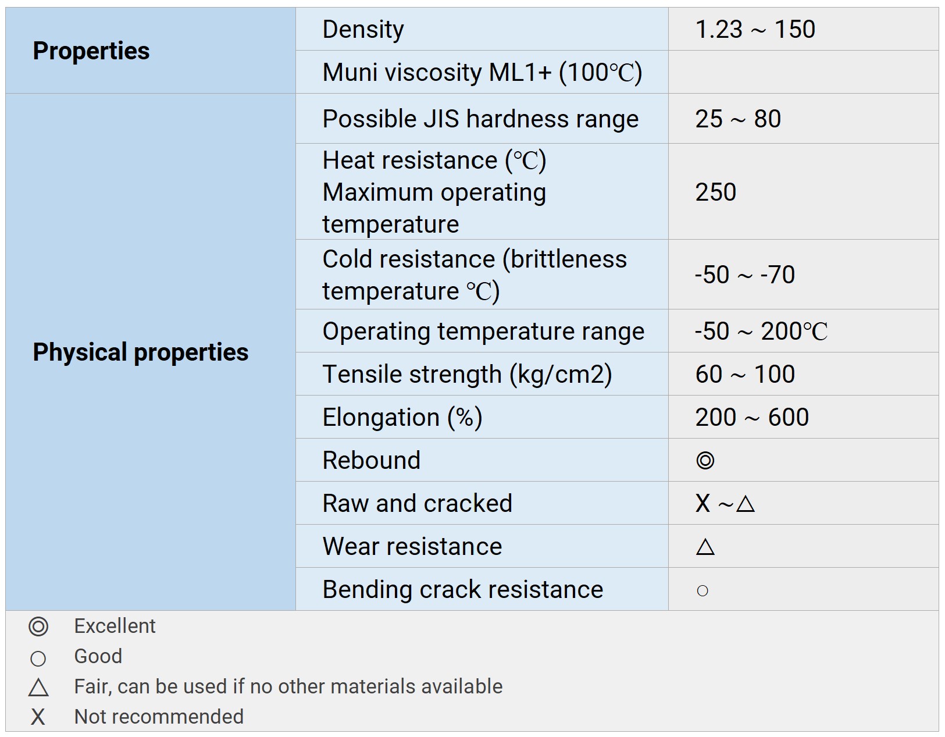945x737 pixels.
Task: Click the double-circle icon beside the Excellent legend
Action: coord(38,626)
